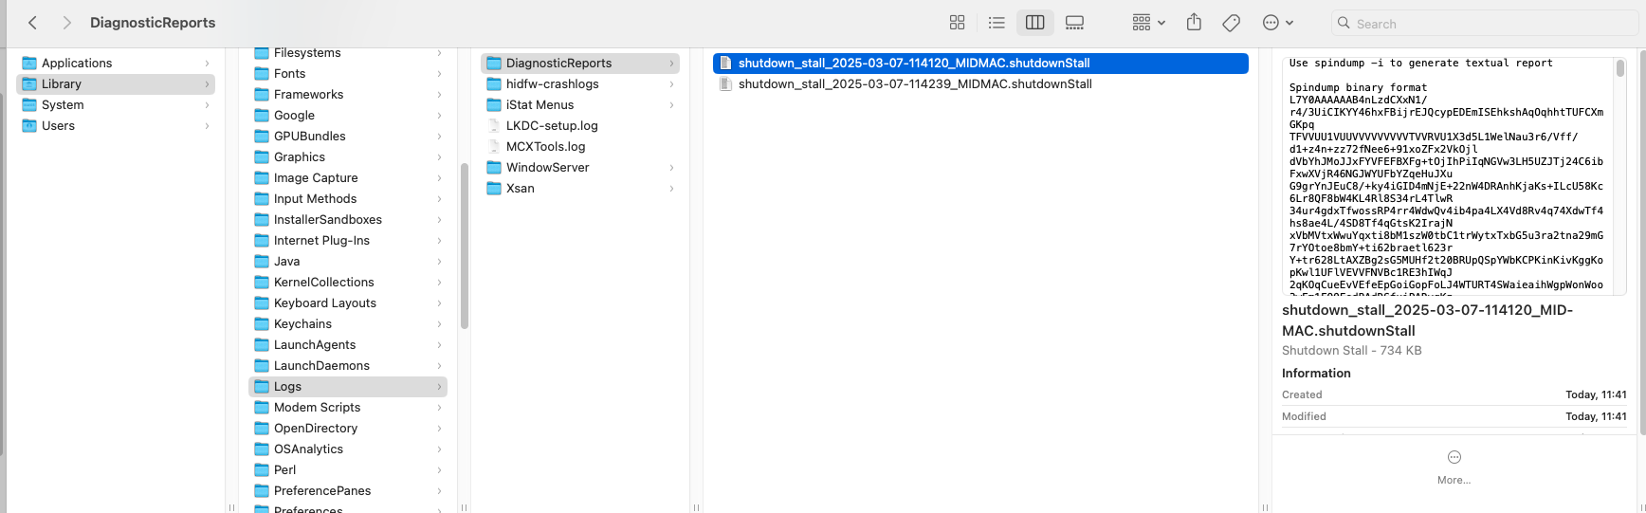The width and height of the screenshot is (1646, 513).
Task: Open the LKDC-setup.log file
Action: [x=551, y=126]
